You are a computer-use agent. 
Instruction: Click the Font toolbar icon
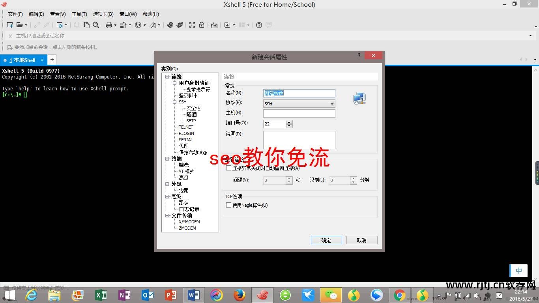[153, 25]
